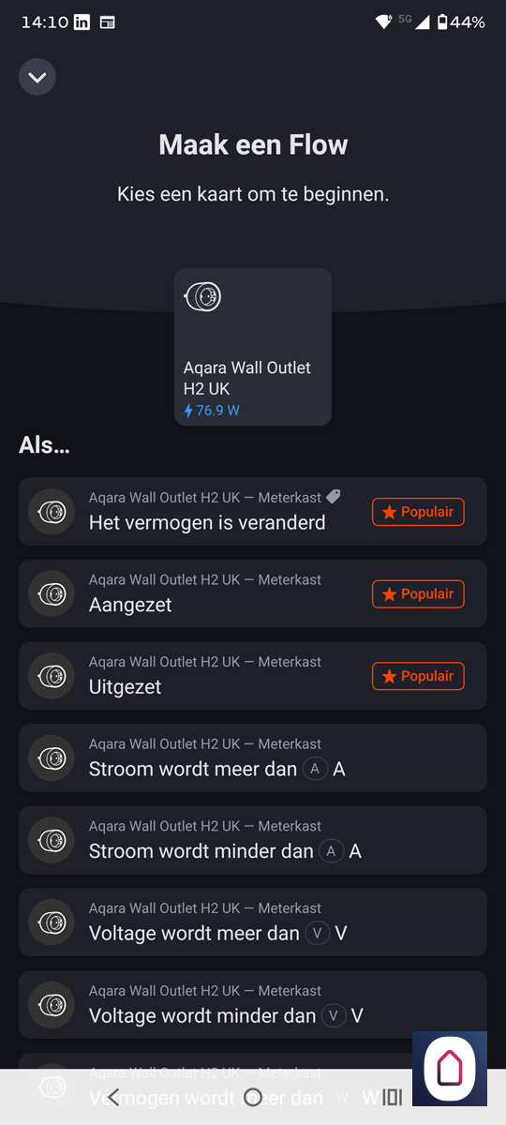This screenshot has width=506, height=1125.
Task: Choose the 'Aangezet' trigger card
Action: (253, 593)
